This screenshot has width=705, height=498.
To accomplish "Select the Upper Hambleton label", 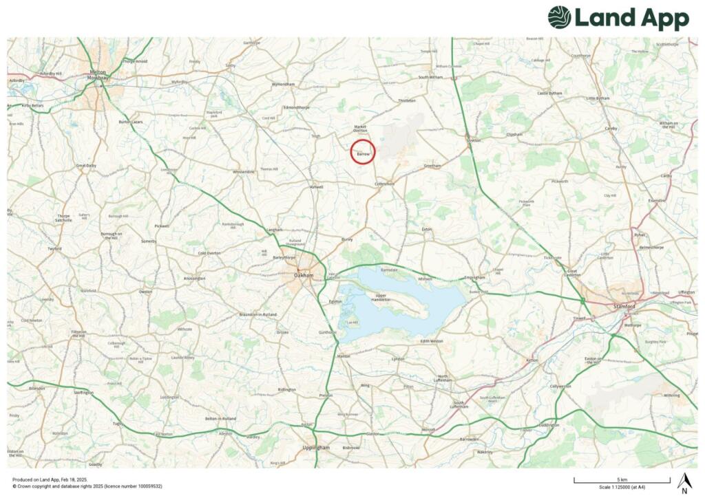I will pyautogui.click(x=380, y=298).
